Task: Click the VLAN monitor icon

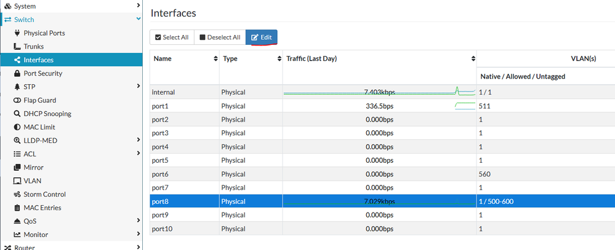Action: tap(17, 181)
